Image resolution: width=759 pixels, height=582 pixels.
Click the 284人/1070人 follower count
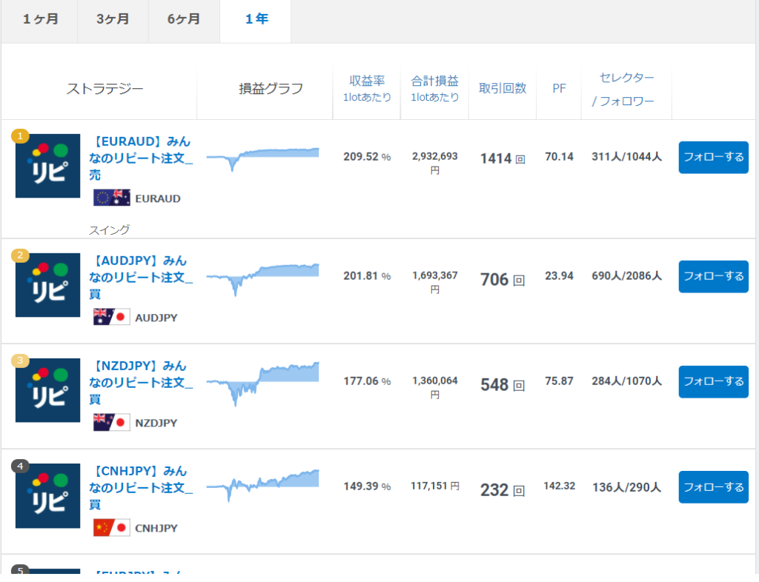626,381
